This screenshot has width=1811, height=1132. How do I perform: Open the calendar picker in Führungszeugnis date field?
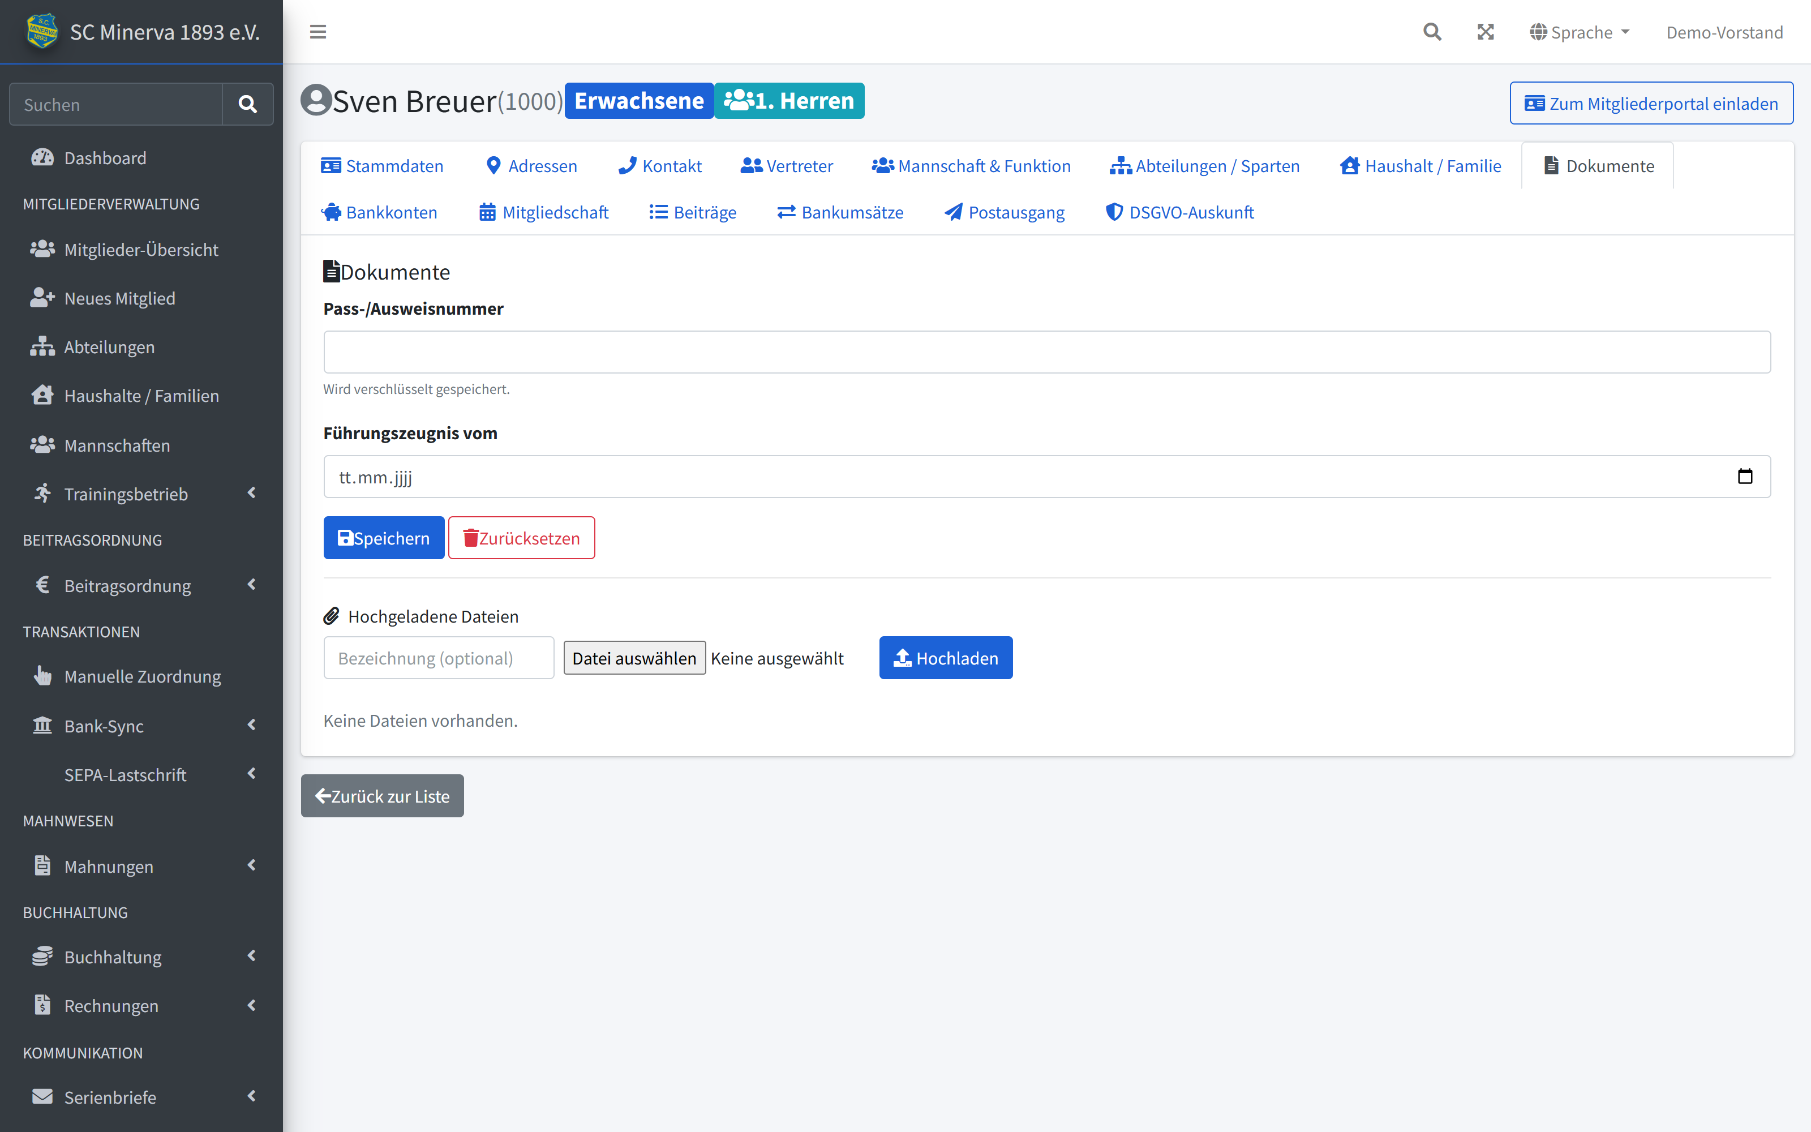[1744, 476]
